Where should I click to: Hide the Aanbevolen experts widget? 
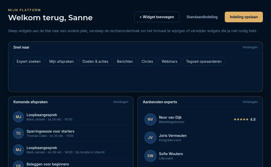click(250, 102)
